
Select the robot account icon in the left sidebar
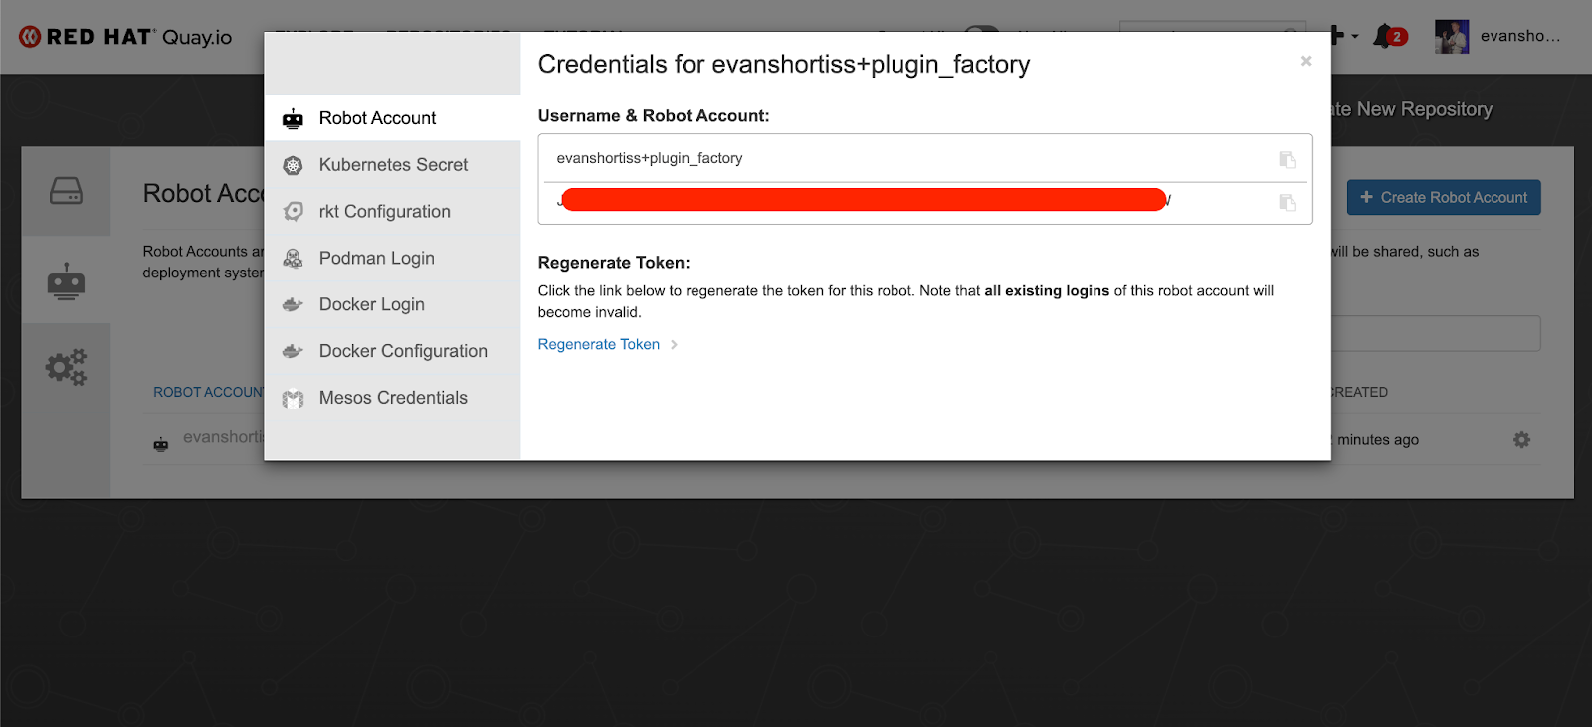66,278
